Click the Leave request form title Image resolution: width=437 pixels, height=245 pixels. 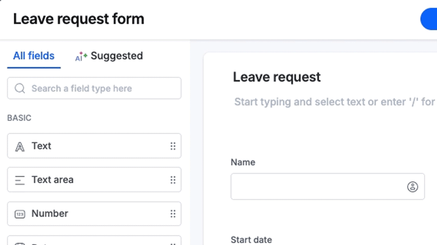click(x=79, y=19)
